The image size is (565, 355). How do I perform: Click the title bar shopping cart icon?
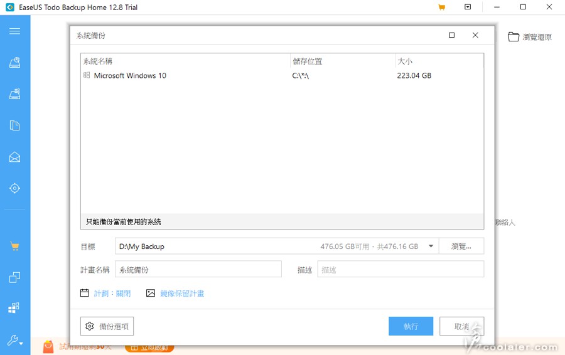[x=441, y=7]
